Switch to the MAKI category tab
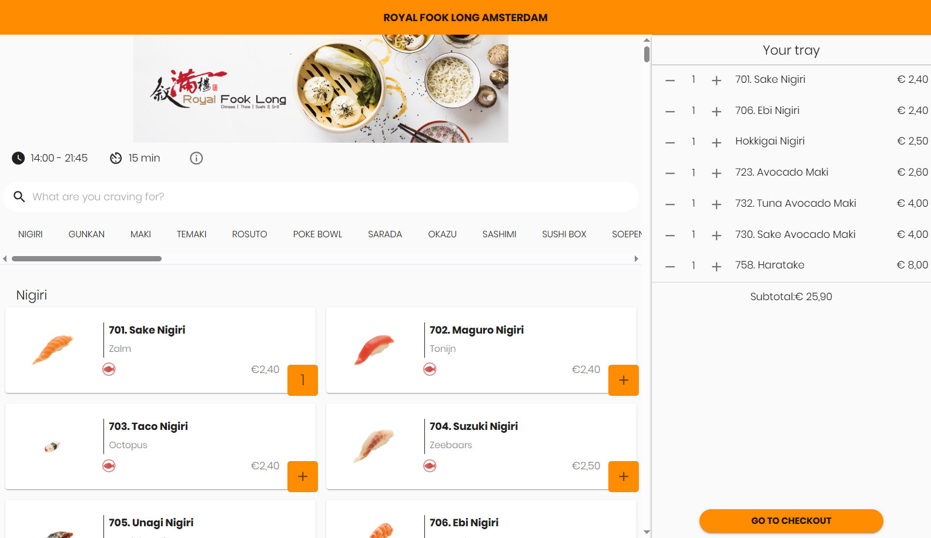This screenshot has height=538, width=931. [140, 234]
